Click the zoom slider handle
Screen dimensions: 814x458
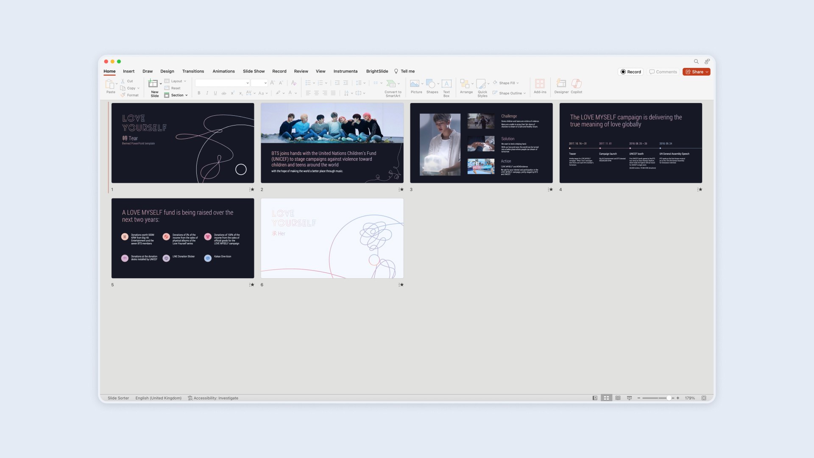pos(669,398)
